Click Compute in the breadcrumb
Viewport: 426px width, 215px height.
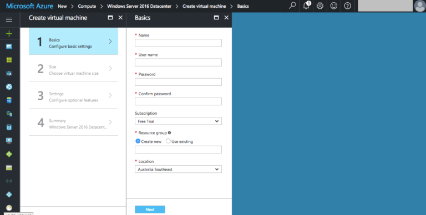[87, 6]
